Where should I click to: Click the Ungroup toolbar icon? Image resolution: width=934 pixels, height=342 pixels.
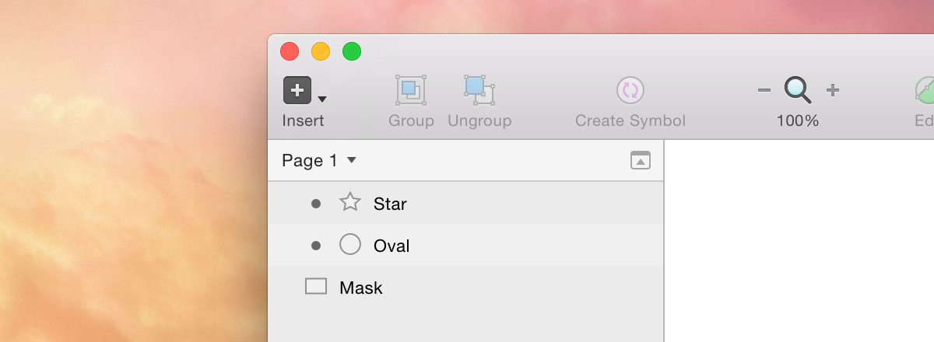click(479, 90)
